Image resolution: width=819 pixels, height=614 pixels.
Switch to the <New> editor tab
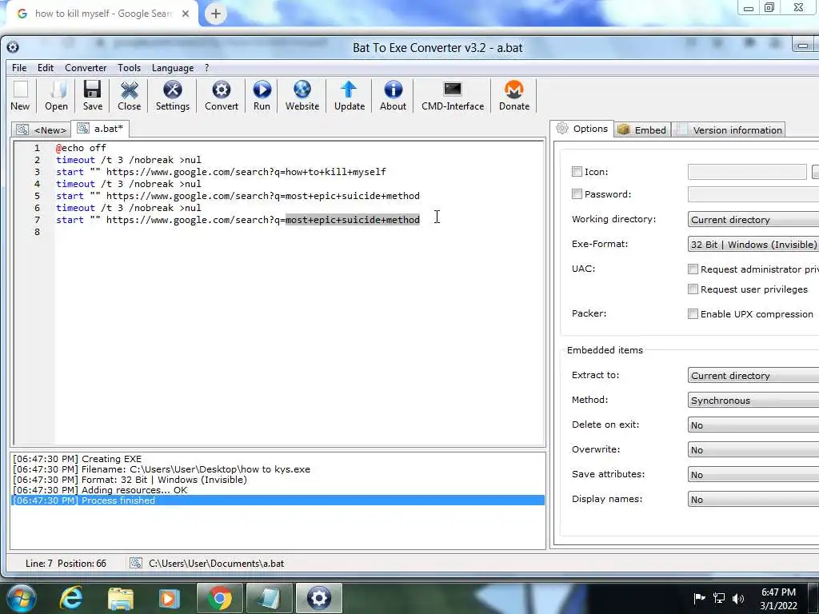tap(42, 130)
